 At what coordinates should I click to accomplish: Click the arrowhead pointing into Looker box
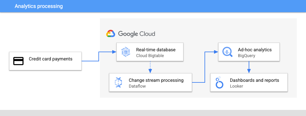pyautogui.click(x=249, y=71)
